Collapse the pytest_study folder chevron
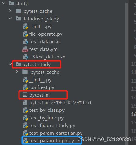The image size is (136, 145). click(x=10, y=64)
